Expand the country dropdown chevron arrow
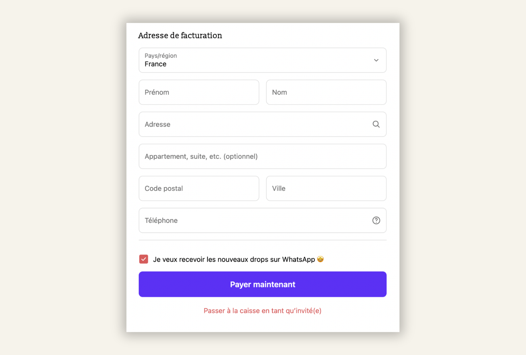The width and height of the screenshot is (526, 355). pos(376,60)
